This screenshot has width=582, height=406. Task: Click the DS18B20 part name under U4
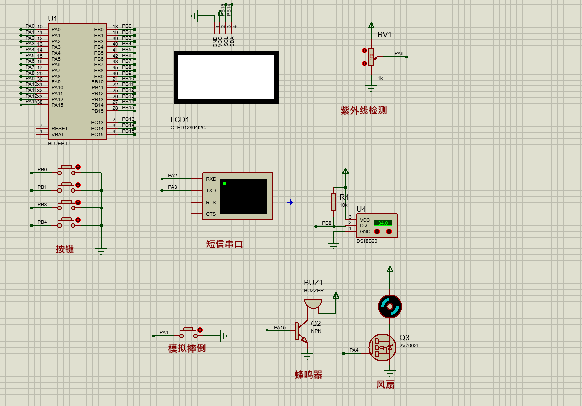click(x=366, y=241)
